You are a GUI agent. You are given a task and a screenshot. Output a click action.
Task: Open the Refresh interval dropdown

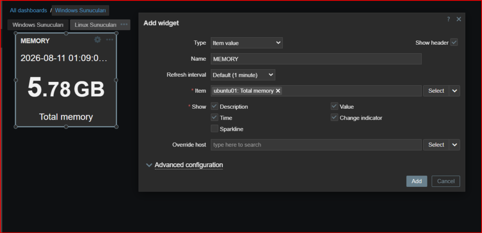(243, 75)
